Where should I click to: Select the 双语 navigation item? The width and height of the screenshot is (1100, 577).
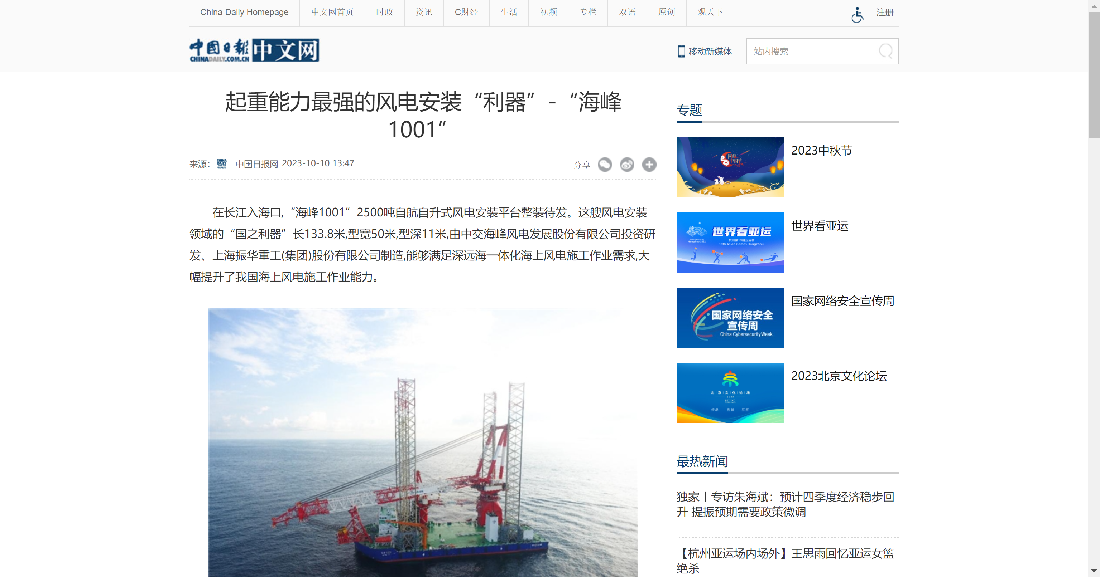[x=627, y=12]
